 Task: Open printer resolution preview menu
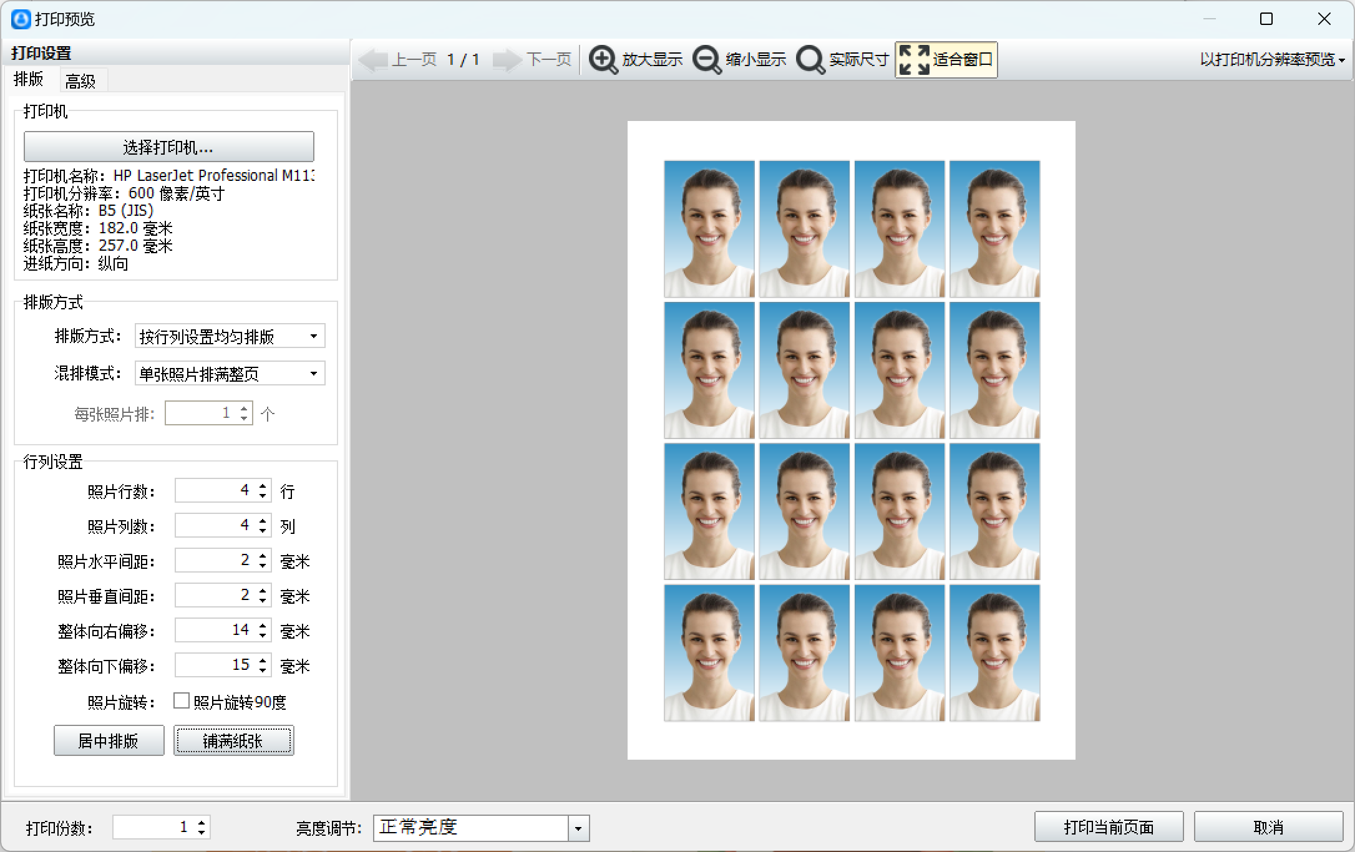(x=1271, y=60)
